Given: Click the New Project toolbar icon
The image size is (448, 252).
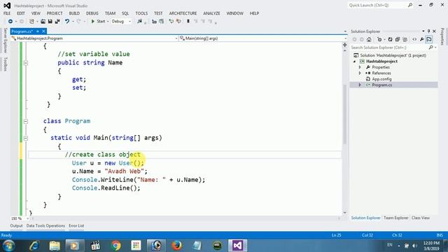Looking at the screenshot, I should tap(31, 22).
